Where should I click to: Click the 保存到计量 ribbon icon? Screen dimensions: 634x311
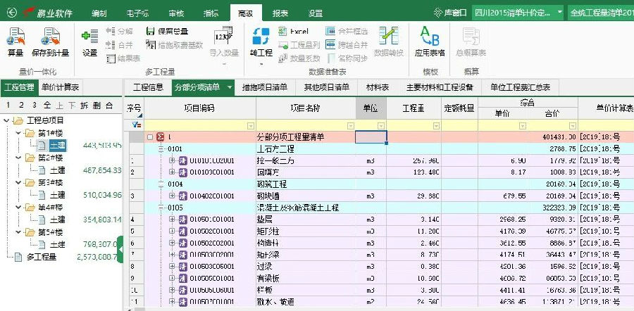[x=50, y=37]
